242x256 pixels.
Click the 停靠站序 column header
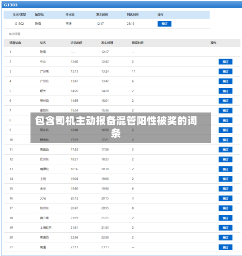pyautogui.click(x=15, y=43)
